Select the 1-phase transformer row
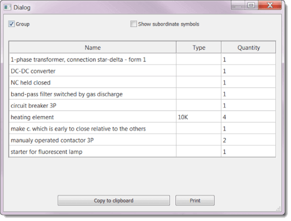 (142, 59)
